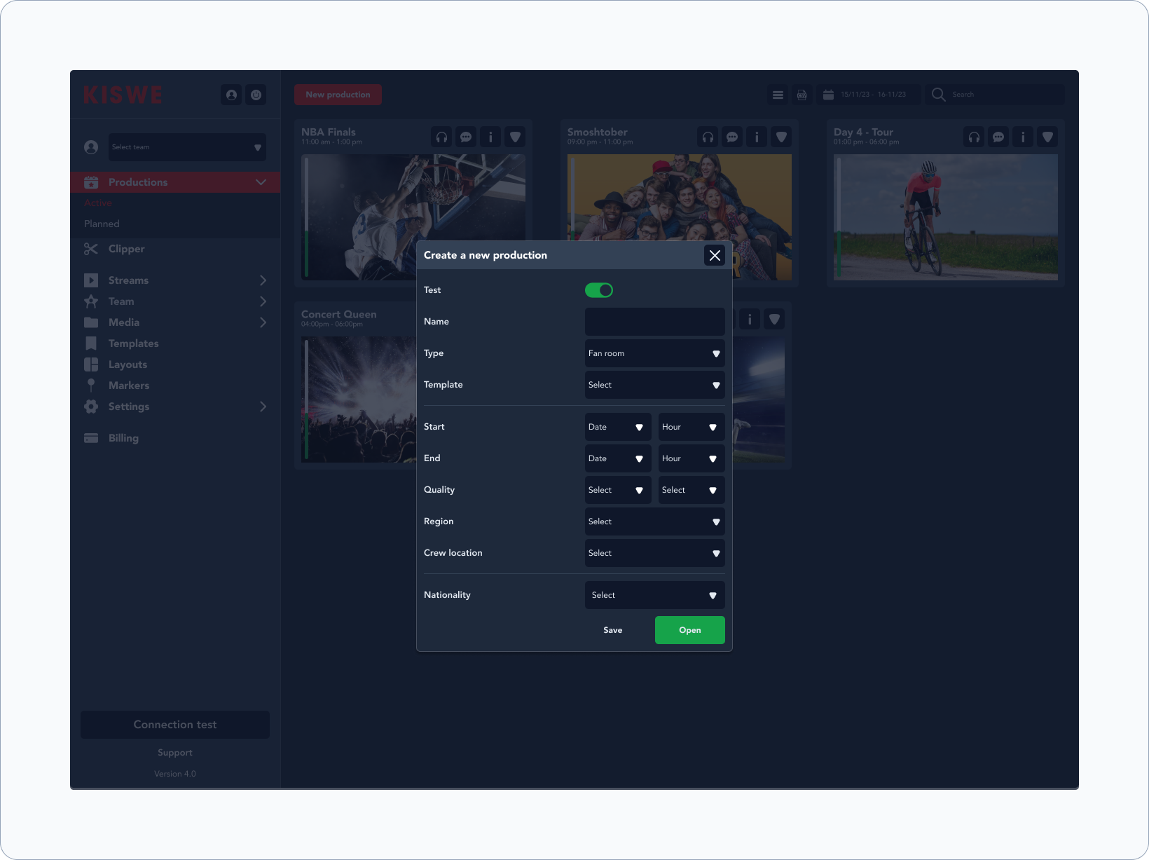Click the Day 4 - Tour audio level meter

click(839, 217)
